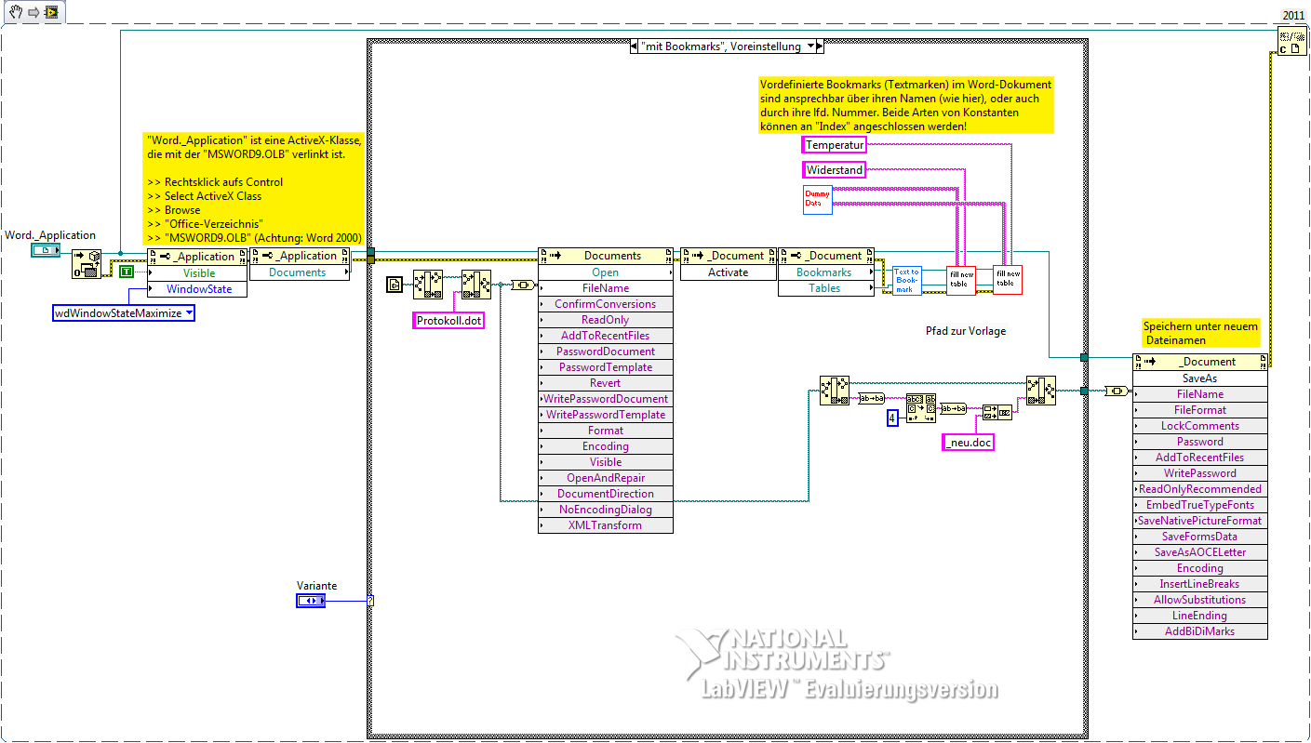Click the DocumentDirection parameter row
The image size is (1311, 743).
tap(606, 494)
